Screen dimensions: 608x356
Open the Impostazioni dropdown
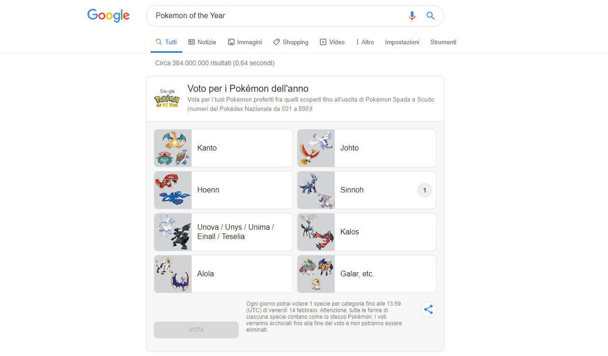[402, 42]
